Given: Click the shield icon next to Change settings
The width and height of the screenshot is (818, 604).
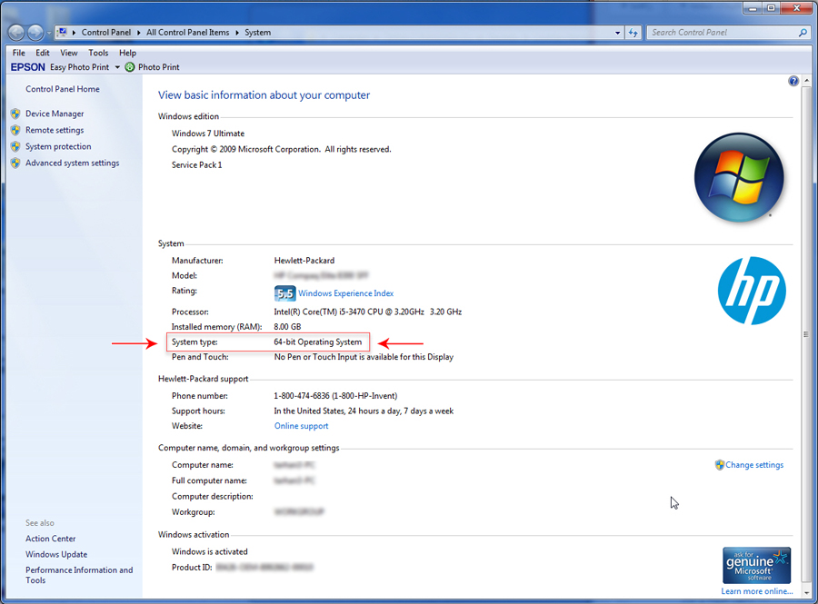Looking at the screenshot, I should (x=720, y=465).
